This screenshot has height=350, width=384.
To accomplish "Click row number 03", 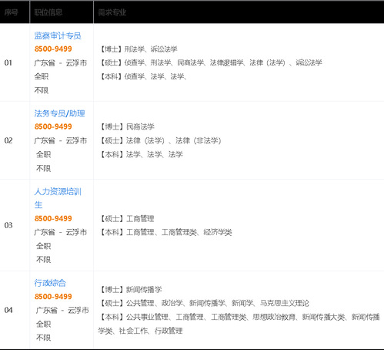I will click(x=8, y=225).
